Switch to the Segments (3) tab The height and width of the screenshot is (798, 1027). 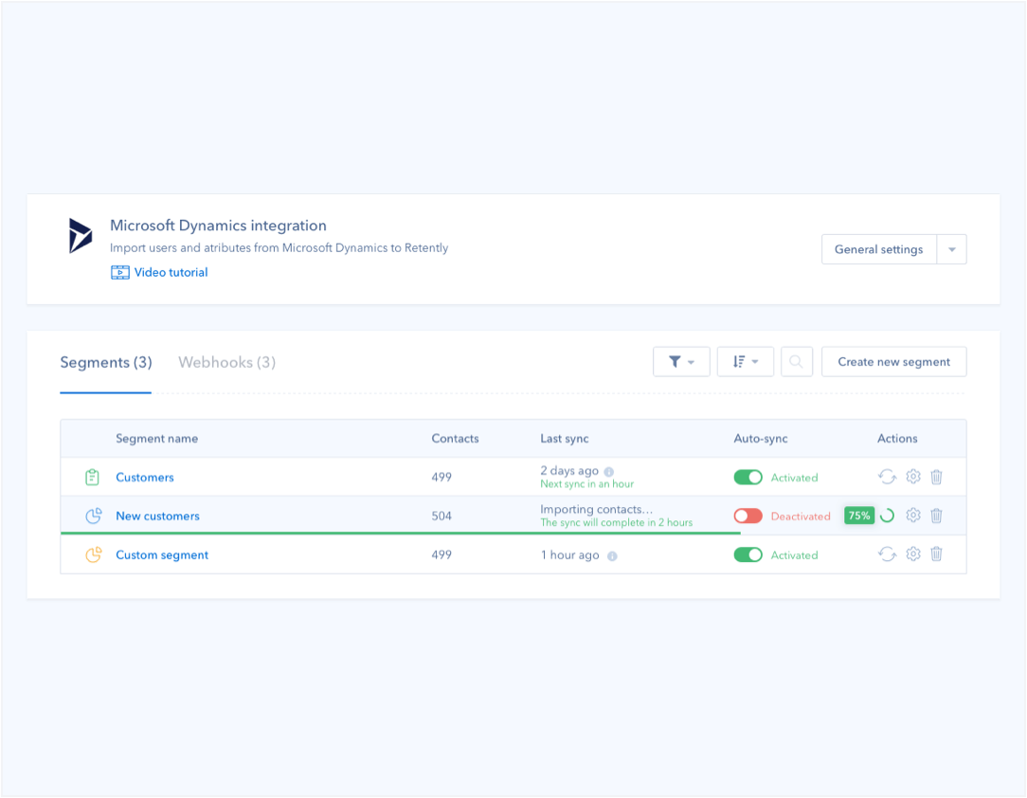pos(106,362)
